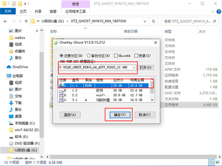
Task: Select the G: U启动U盘 partition row
Action: point(104,100)
